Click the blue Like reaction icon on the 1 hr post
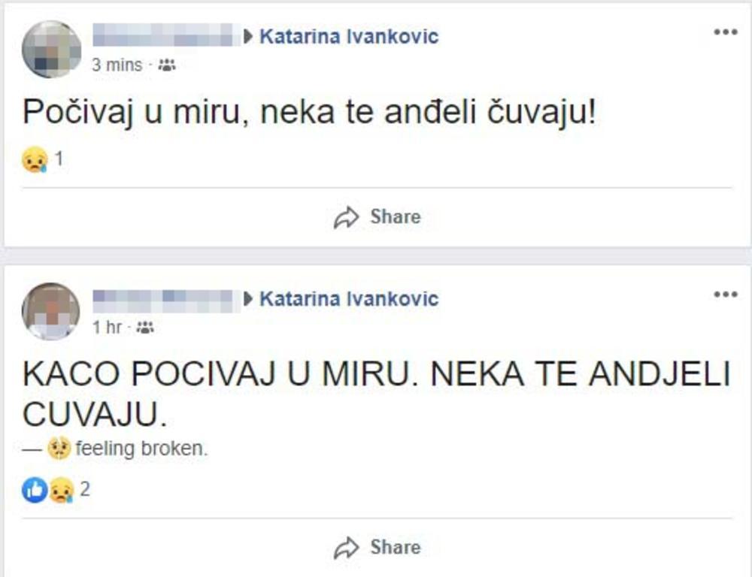This screenshot has width=752, height=577. (35, 491)
